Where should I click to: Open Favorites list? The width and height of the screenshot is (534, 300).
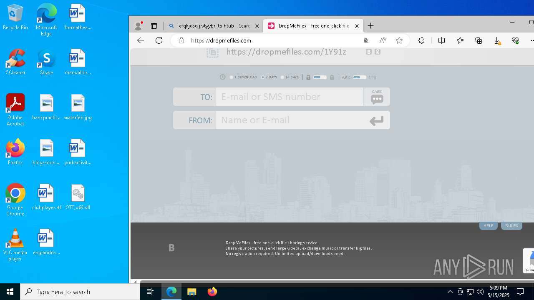coord(460,40)
